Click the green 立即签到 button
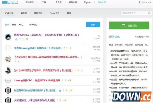The height and width of the screenshot is (103, 153). pos(129,26)
